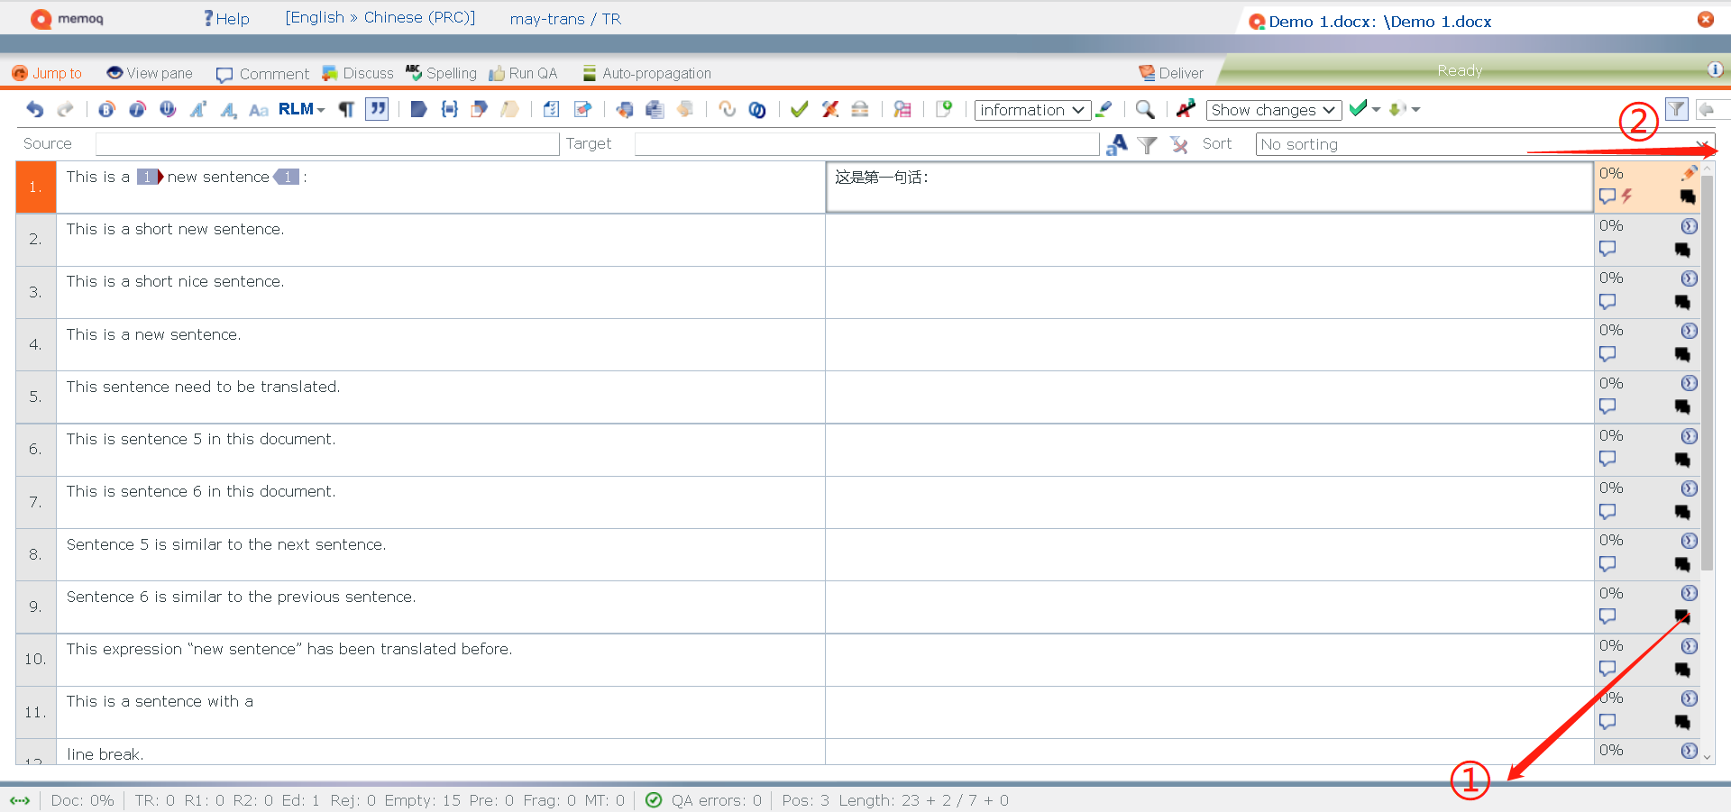The height and width of the screenshot is (812, 1731).
Task: Toggle italic formatting
Action: pyautogui.click(x=137, y=109)
